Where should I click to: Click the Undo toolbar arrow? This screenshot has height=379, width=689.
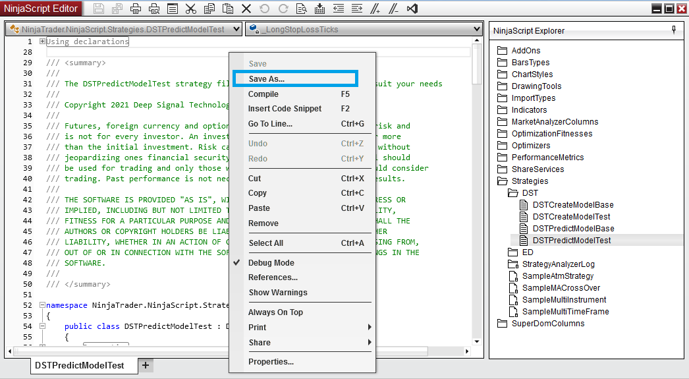click(x=265, y=9)
